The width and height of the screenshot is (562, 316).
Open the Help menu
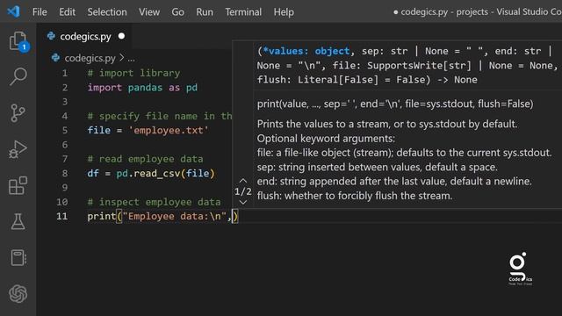pyautogui.click(x=284, y=12)
